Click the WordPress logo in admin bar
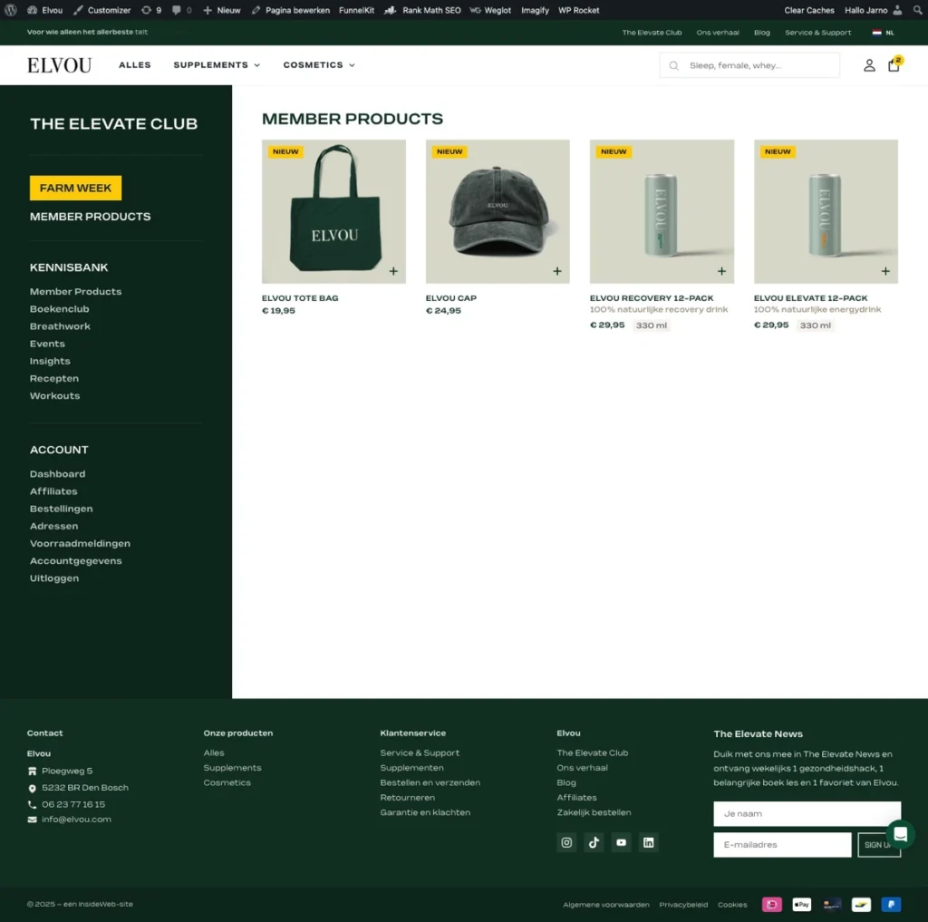This screenshot has width=928, height=922. click(11, 10)
